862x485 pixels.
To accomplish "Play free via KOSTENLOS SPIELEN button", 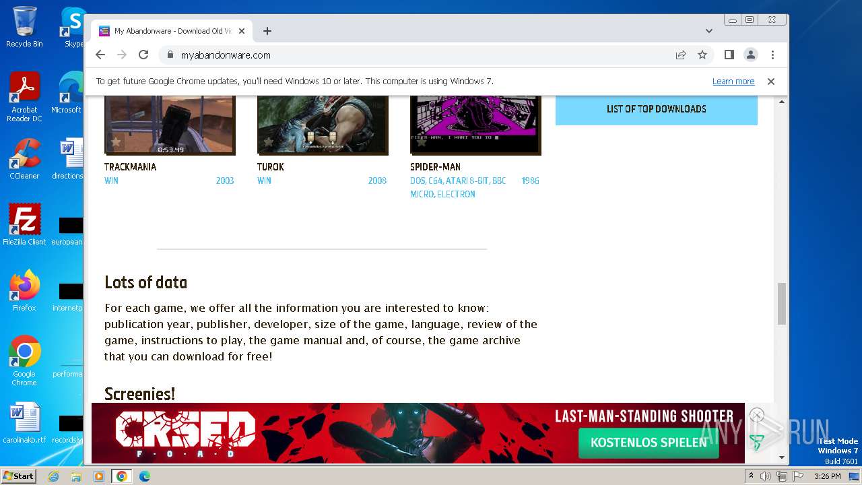I will pyautogui.click(x=649, y=443).
